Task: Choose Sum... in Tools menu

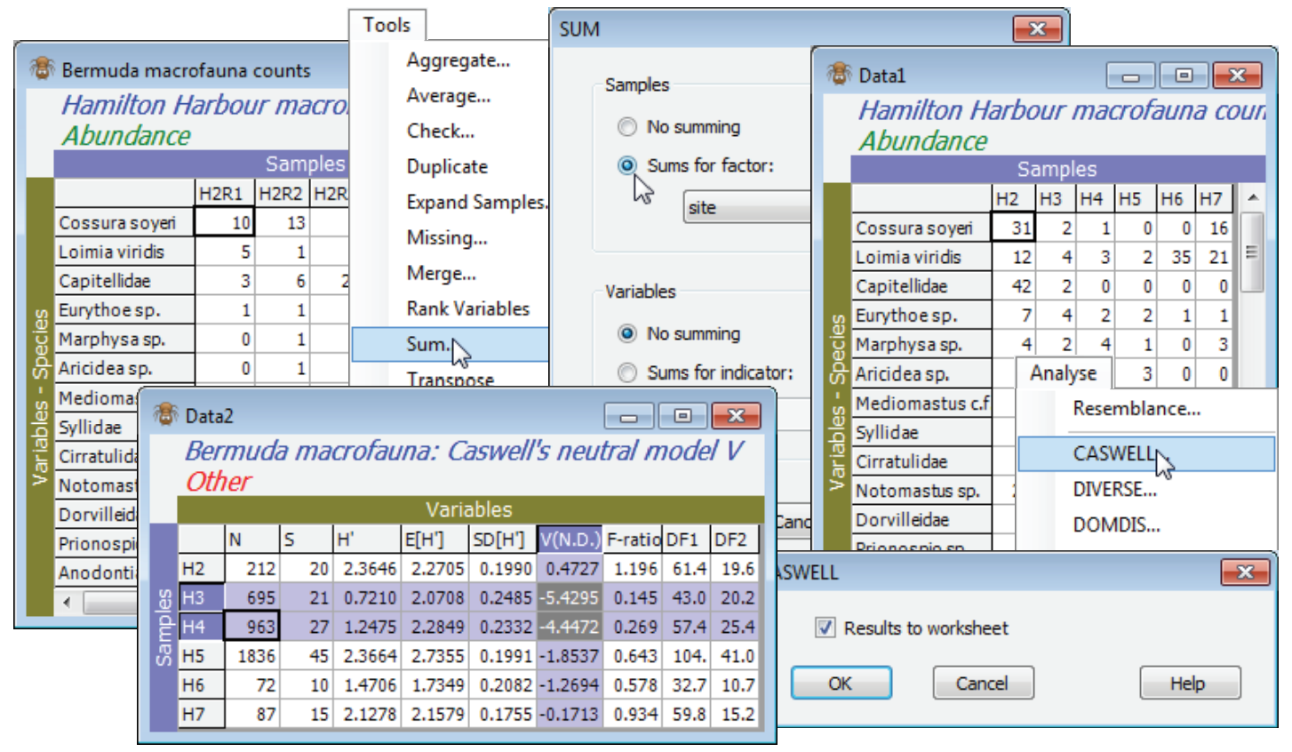Action: pos(450,345)
